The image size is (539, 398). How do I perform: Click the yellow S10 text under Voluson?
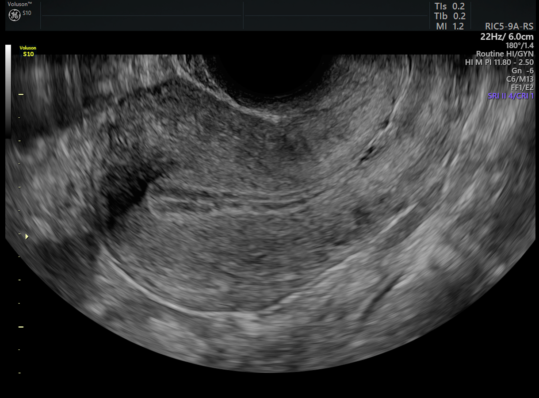point(28,54)
